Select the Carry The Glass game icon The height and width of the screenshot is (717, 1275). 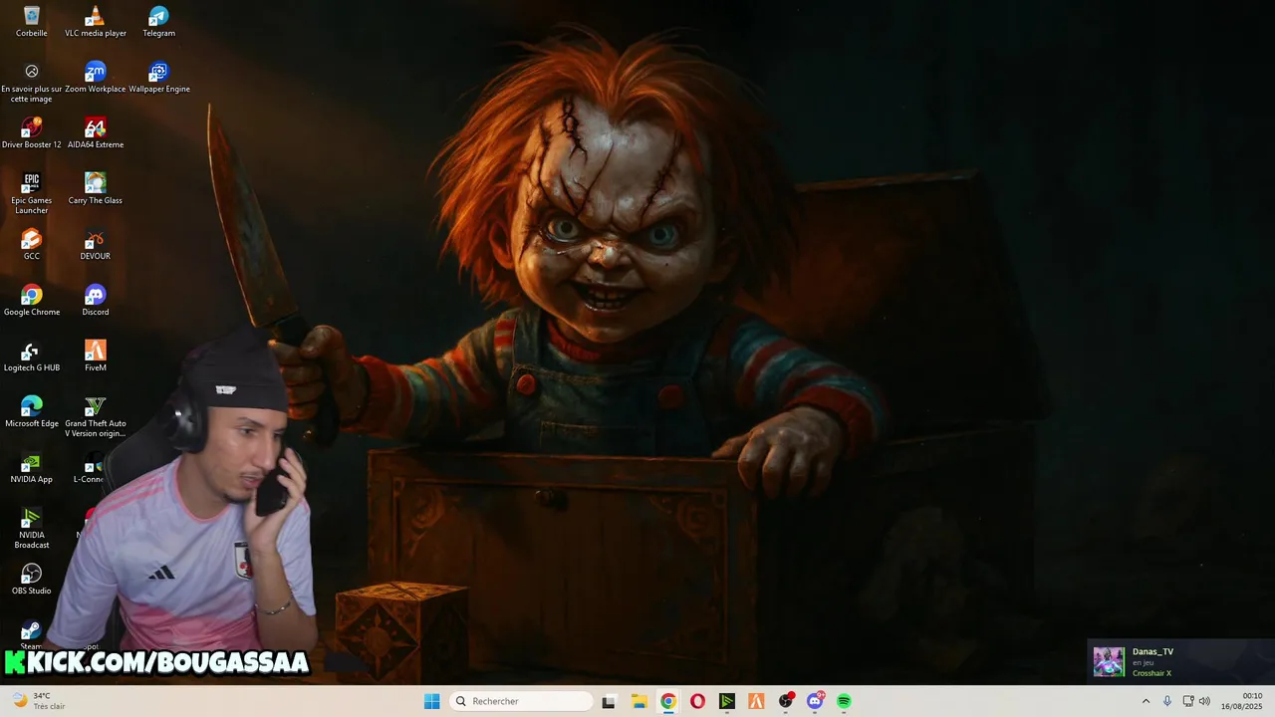96,189
